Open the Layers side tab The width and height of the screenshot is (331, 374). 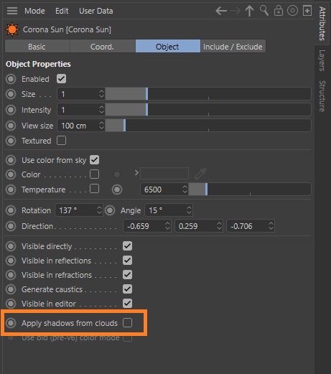pos(322,60)
